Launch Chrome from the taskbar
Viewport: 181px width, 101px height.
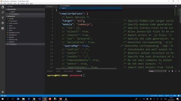(34, 99)
